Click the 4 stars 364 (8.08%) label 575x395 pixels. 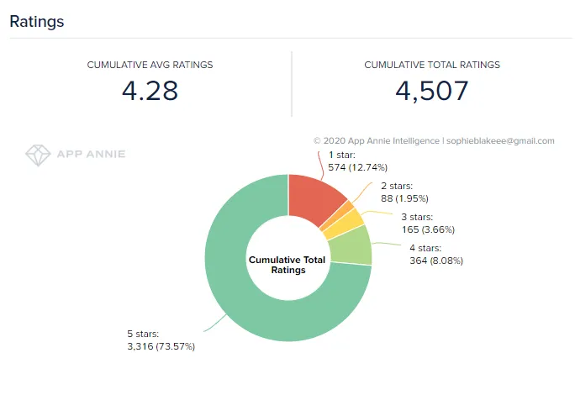tap(436, 254)
